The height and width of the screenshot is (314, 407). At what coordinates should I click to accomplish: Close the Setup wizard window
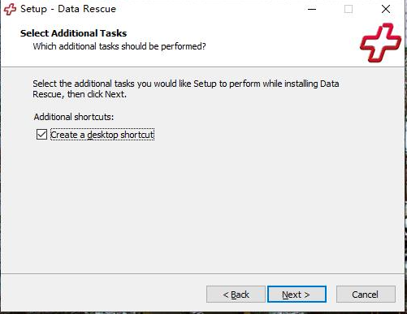click(386, 9)
